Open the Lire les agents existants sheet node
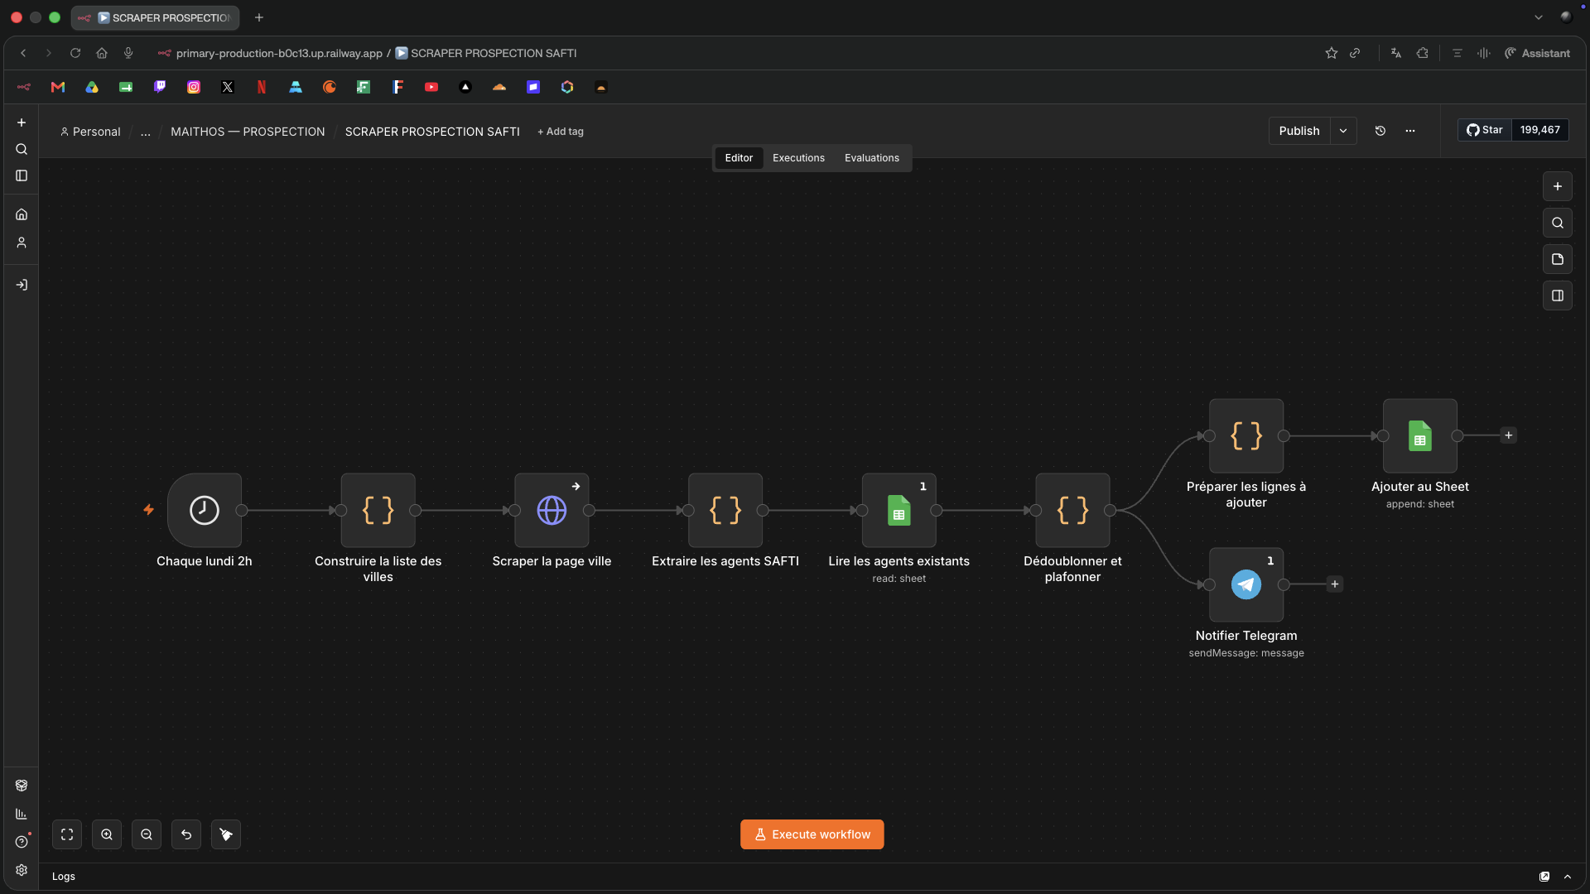Image resolution: width=1590 pixels, height=894 pixels. (x=899, y=510)
